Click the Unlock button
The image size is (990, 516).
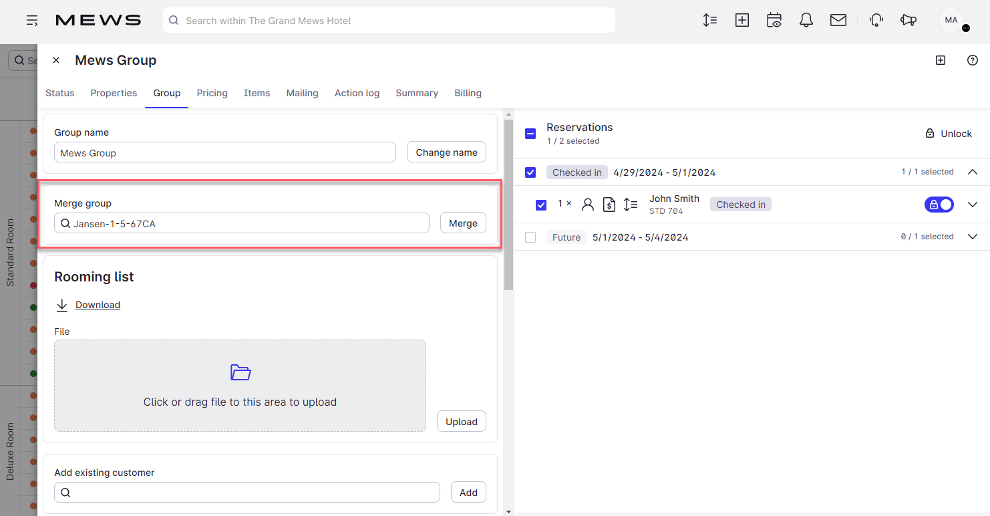coord(949,134)
